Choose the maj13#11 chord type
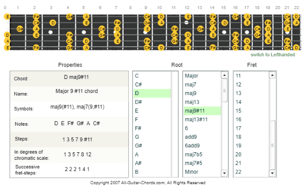 click(x=202, y=120)
